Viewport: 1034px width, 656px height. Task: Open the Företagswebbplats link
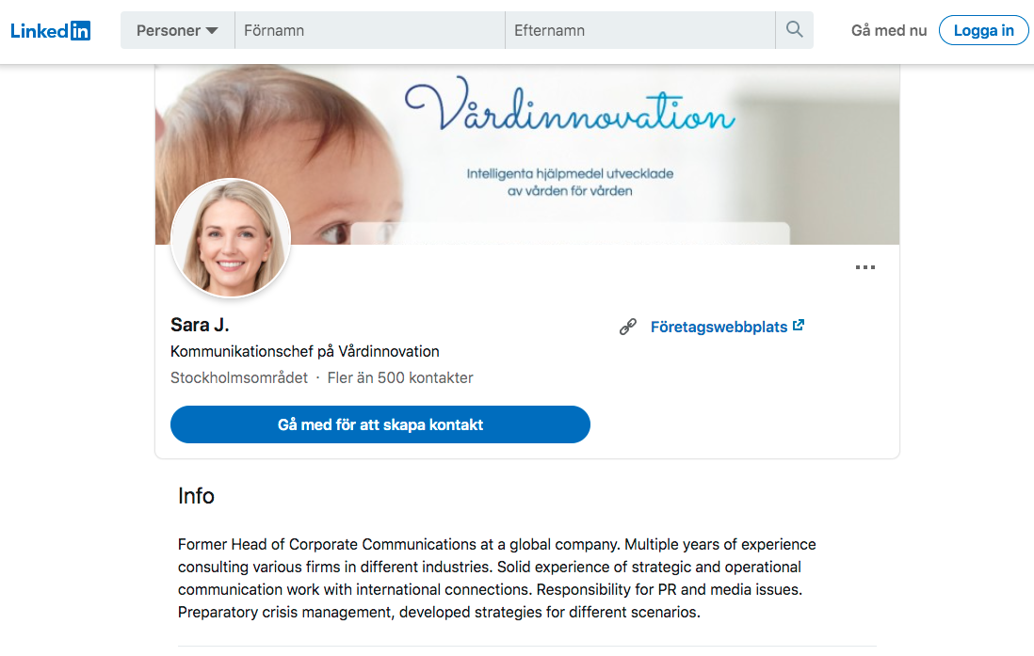[x=719, y=327]
